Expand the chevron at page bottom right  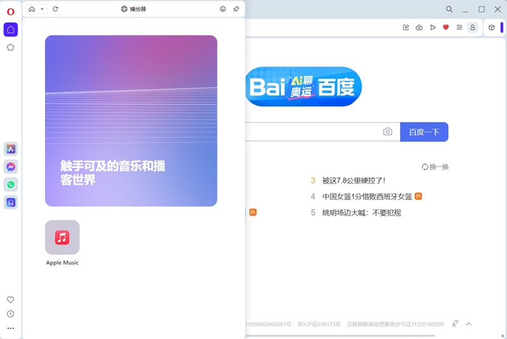[469, 324]
